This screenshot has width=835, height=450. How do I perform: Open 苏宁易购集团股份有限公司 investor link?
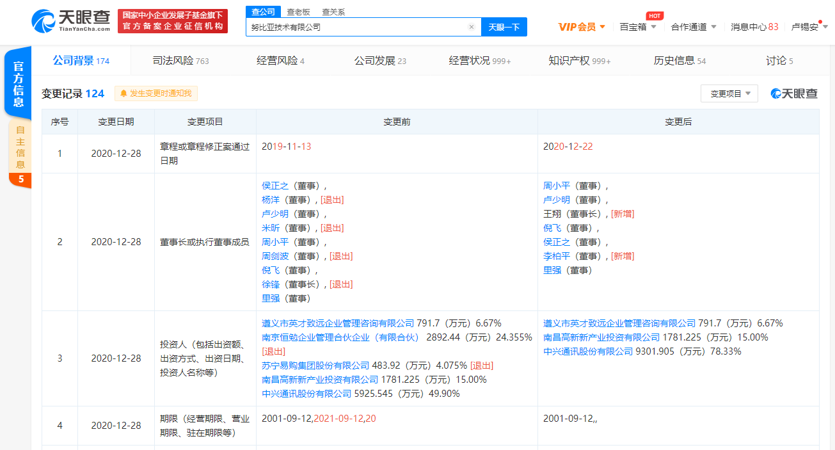click(x=315, y=366)
